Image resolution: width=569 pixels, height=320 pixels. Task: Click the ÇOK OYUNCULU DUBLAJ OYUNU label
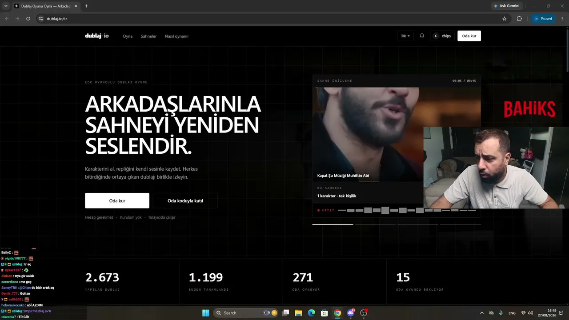[x=116, y=82]
